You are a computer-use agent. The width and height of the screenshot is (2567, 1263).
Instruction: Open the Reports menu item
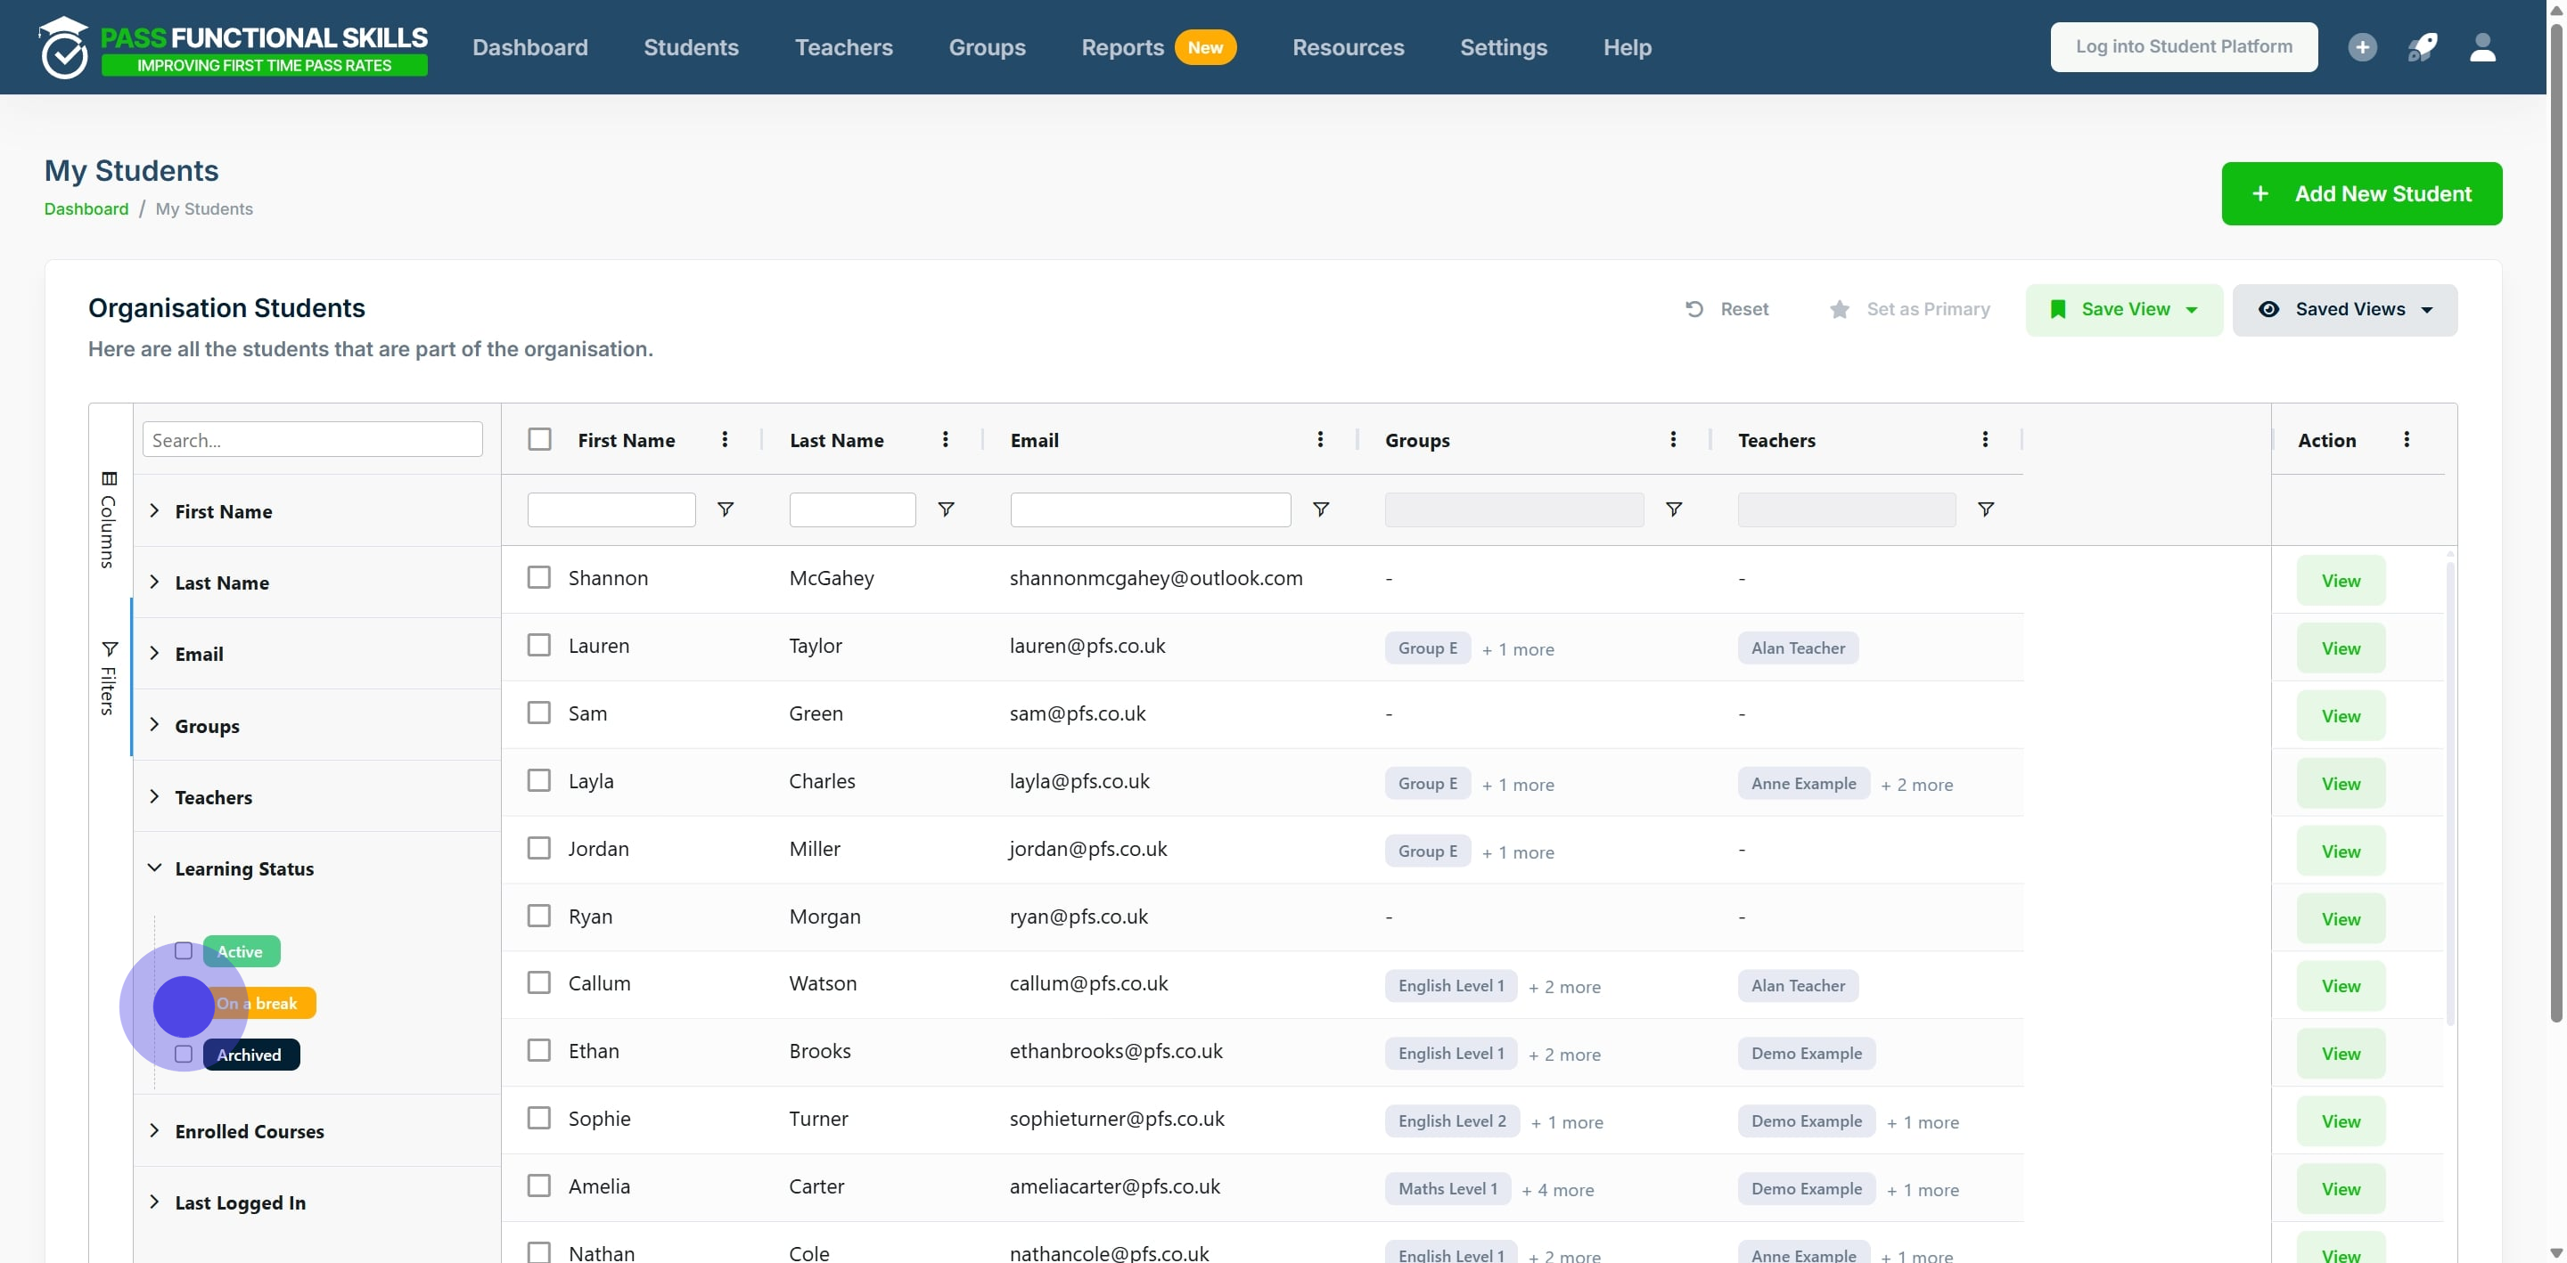click(x=1122, y=47)
